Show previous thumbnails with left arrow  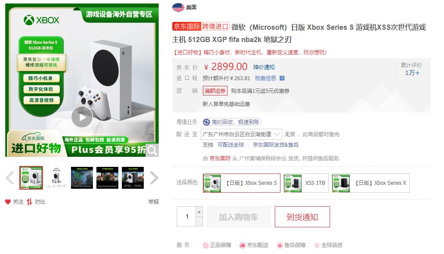pyautogui.click(x=10, y=178)
